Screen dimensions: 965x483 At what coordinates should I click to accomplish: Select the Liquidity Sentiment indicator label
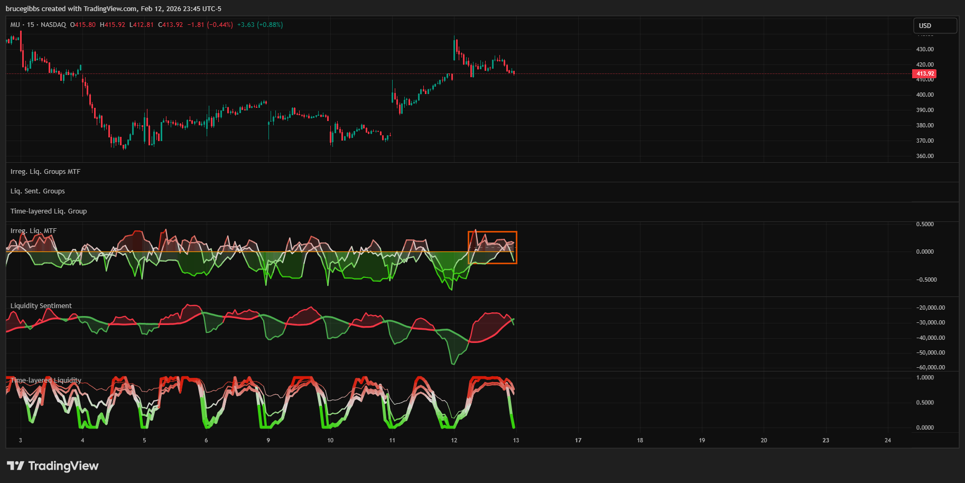[41, 306]
